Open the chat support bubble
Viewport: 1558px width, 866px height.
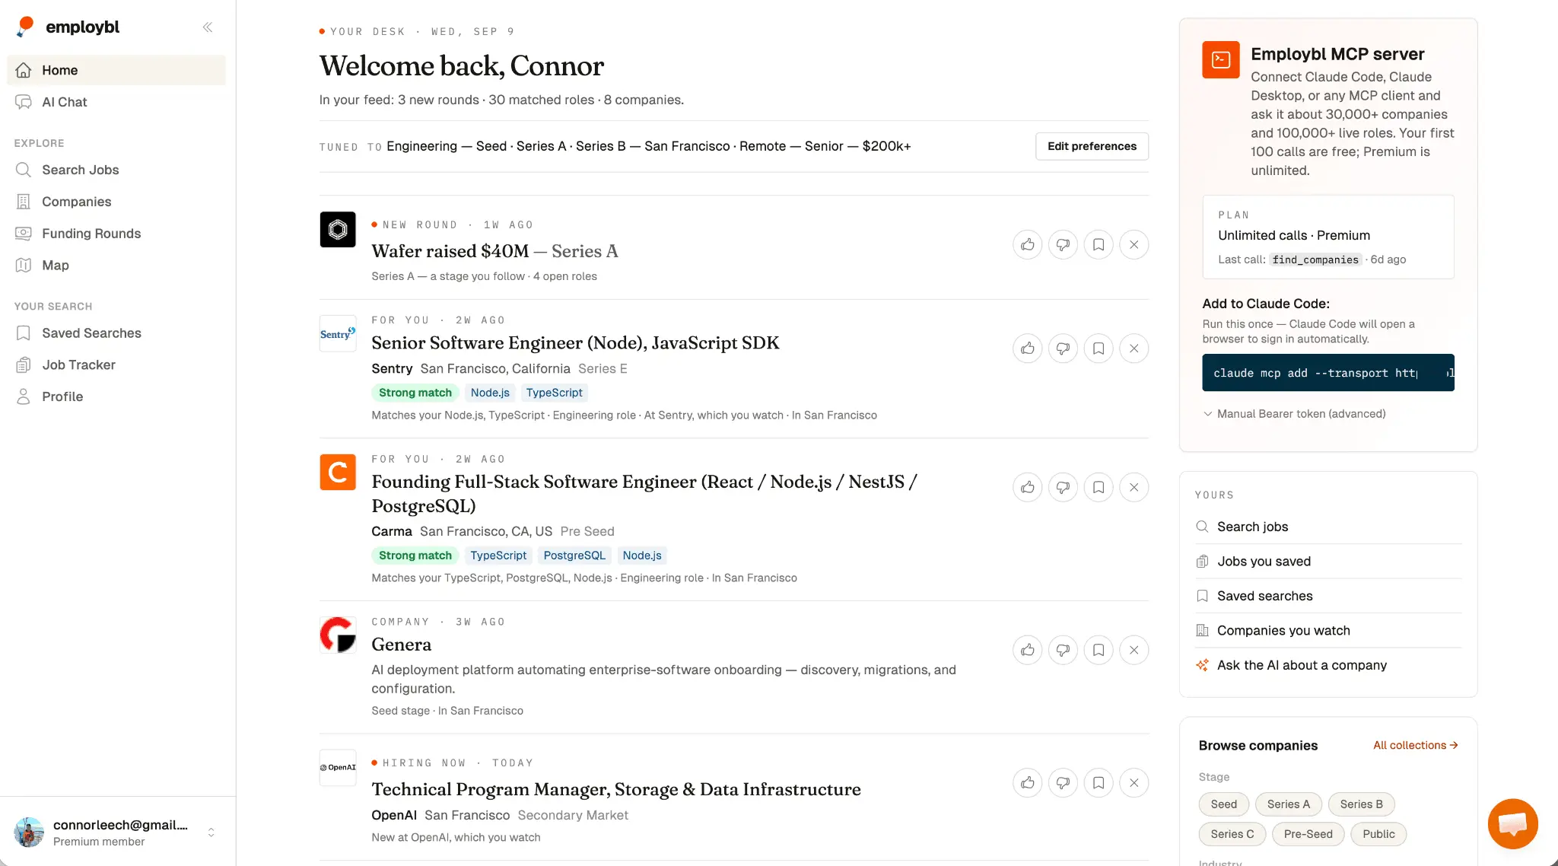point(1512,823)
